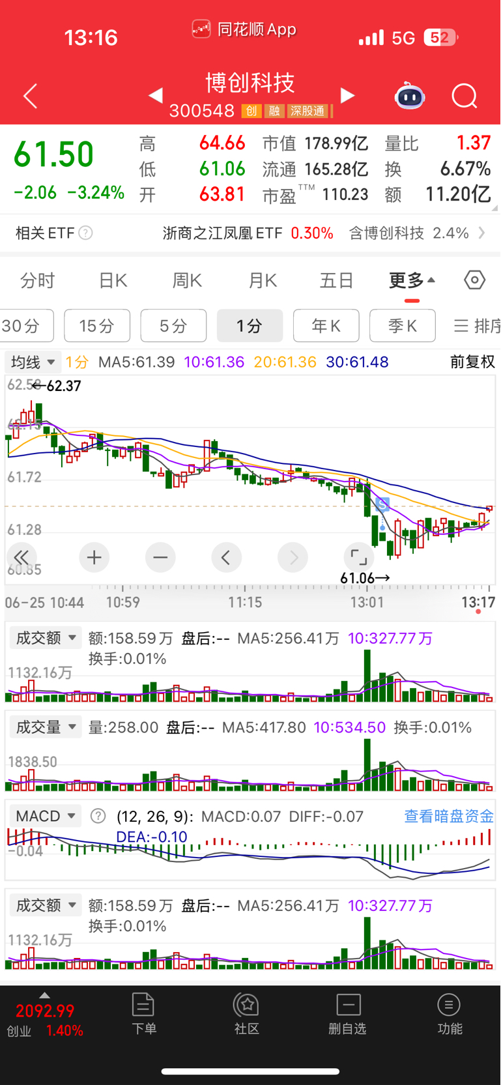Select the 季K period
Image resolution: width=501 pixels, height=1085 pixels.
click(x=402, y=326)
